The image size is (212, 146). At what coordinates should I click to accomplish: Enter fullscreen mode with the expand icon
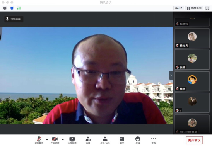[207, 8]
